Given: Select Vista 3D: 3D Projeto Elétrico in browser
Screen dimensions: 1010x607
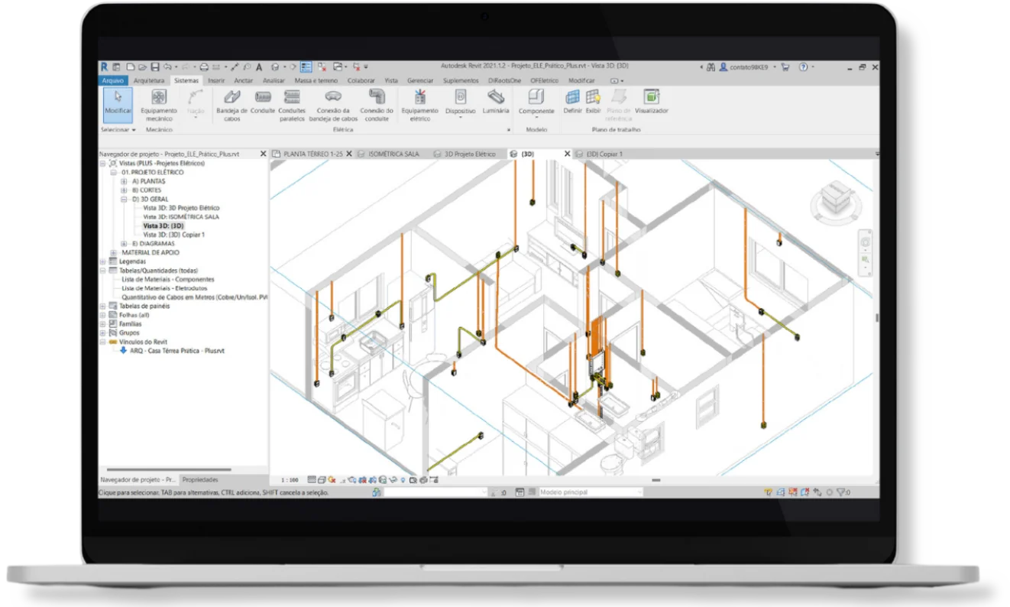Looking at the screenshot, I should pyautogui.click(x=181, y=208).
